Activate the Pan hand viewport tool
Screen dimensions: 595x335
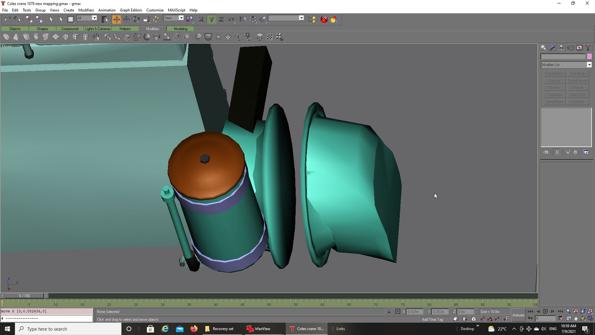[576, 319]
